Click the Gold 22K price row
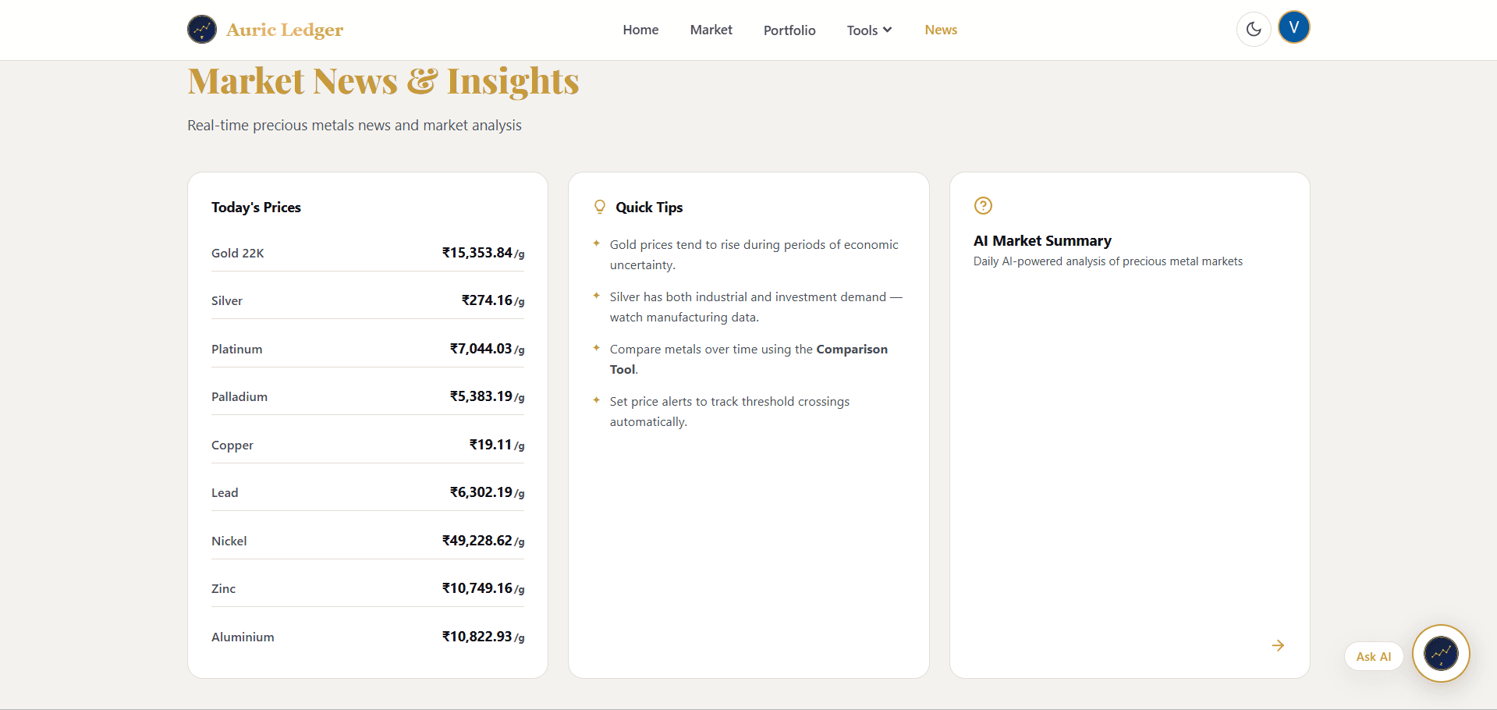1497x710 pixels. 367,253
